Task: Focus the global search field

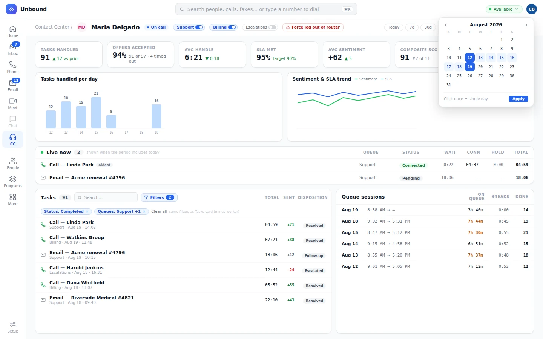Action: click(x=266, y=9)
